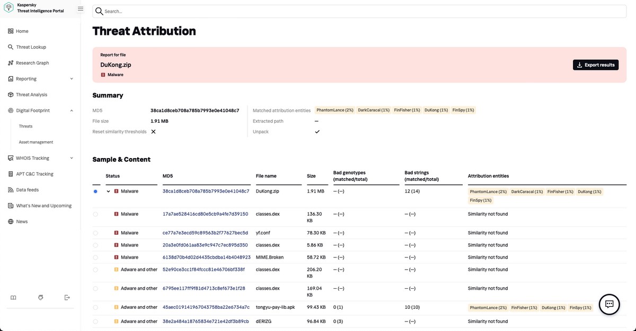This screenshot has width=636, height=331.
Task: Select the radio for classes.dex 136.30 KB row
Action: pos(95,214)
